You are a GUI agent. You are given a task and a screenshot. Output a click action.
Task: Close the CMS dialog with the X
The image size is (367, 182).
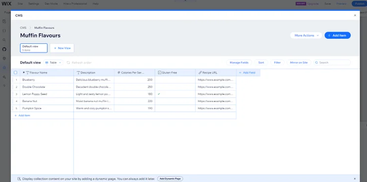[355, 15]
